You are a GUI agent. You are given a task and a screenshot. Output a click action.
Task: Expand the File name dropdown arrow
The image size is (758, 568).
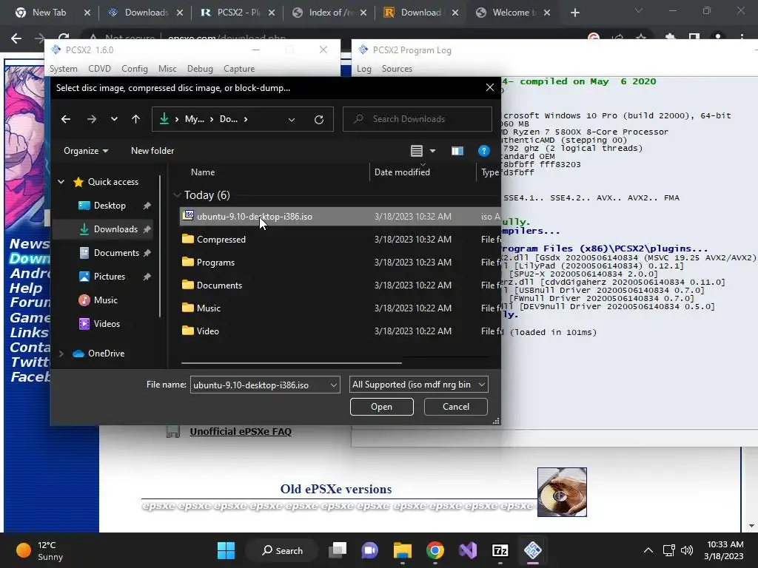334,385
